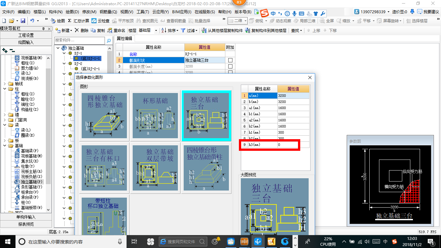Open the BIM应用(I) menu
Image resolution: width=441 pixels, height=248 pixels.
tap(182, 12)
